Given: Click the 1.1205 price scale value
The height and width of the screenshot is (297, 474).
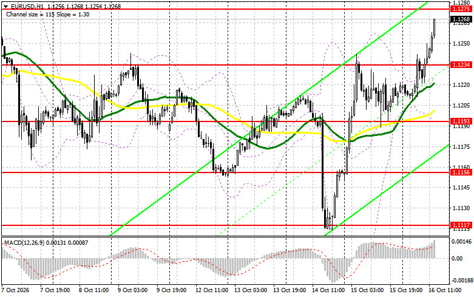Looking at the screenshot, I should (x=461, y=105).
